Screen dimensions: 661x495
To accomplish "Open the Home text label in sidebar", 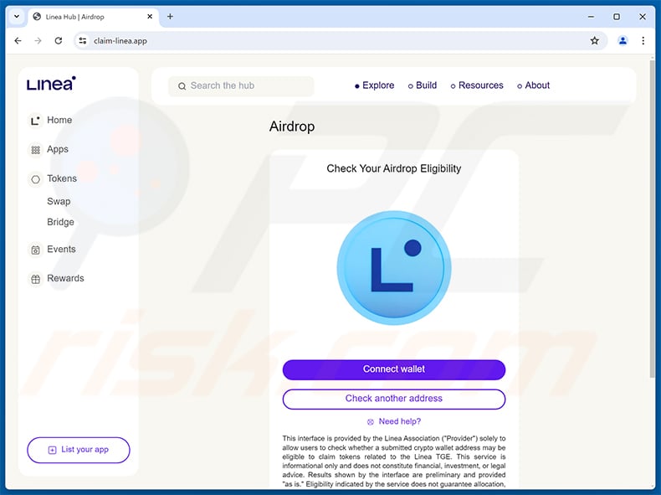I will point(59,121).
